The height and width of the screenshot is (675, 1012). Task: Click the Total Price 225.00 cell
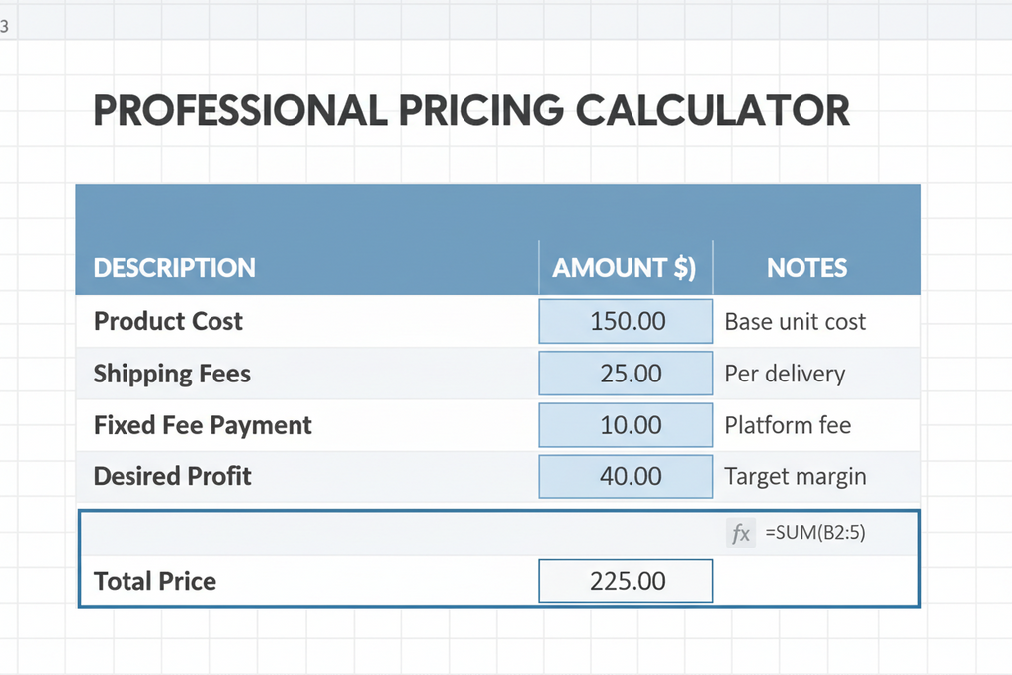click(625, 580)
